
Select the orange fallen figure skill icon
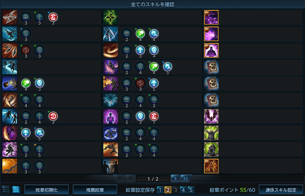[10, 166]
